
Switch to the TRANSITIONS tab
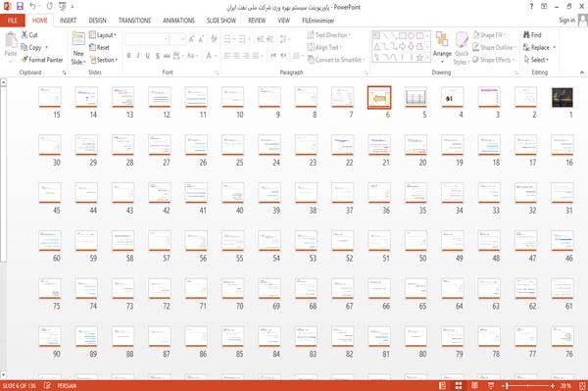(x=134, y=21)
